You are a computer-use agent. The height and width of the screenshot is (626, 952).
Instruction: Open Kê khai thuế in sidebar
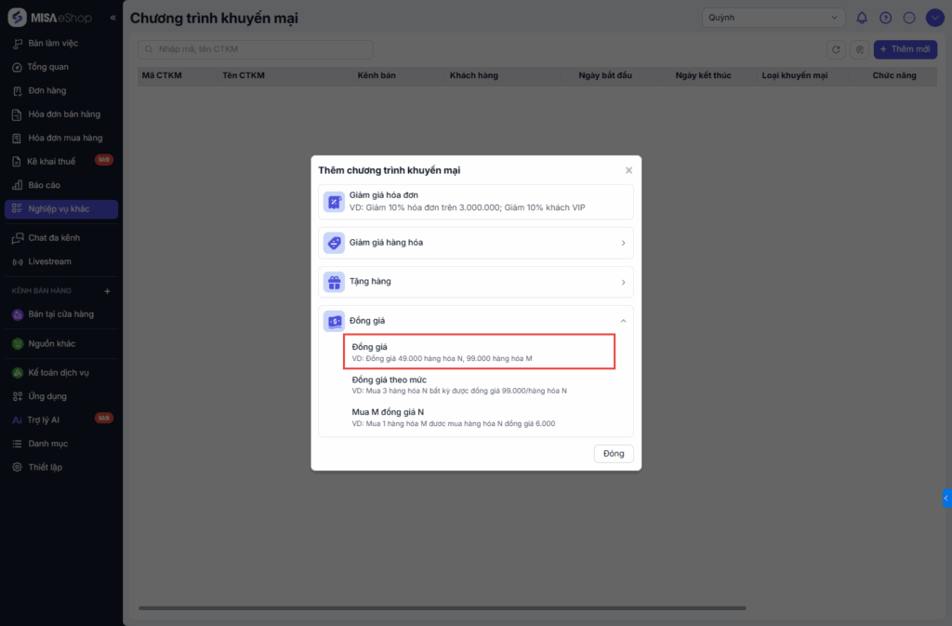click(x=60, y=162)
